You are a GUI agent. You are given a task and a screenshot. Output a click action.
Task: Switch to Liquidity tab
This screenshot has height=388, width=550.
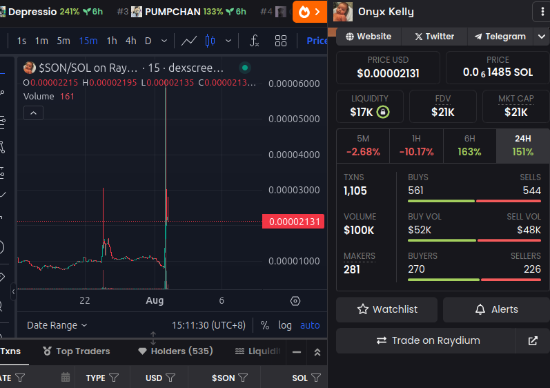click(x=258, y=351)
